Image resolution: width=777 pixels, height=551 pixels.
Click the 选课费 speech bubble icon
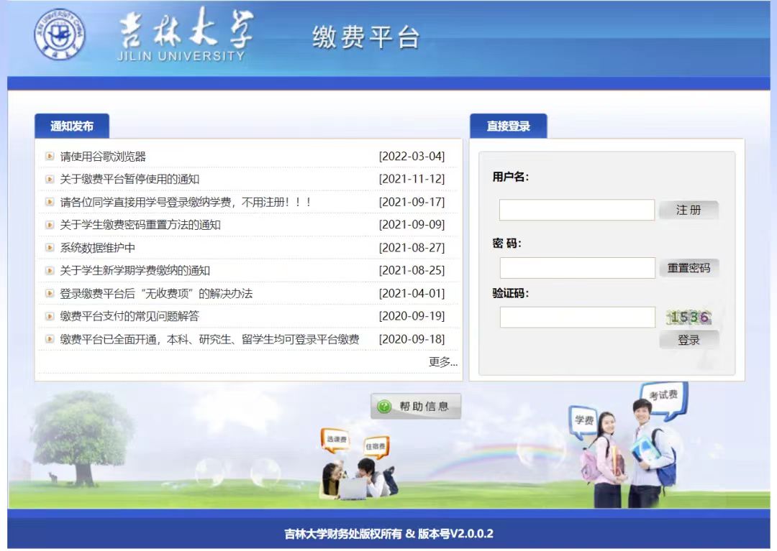(x=336, y=439)
